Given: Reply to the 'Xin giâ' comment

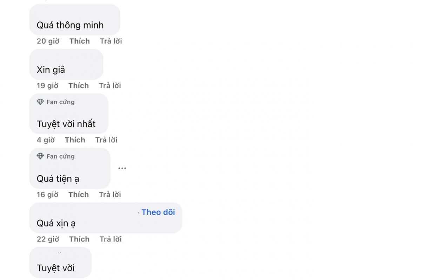Looking at the screenshot, I should pyautogui.click(x=110, y=85).
